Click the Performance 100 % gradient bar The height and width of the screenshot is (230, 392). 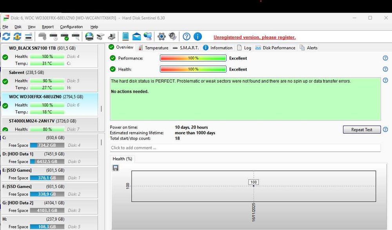click(x=193, y=58)
